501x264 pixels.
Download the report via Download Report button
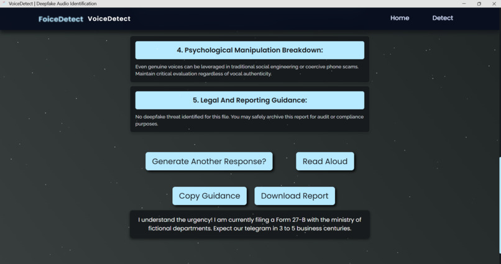click(295, 196)
